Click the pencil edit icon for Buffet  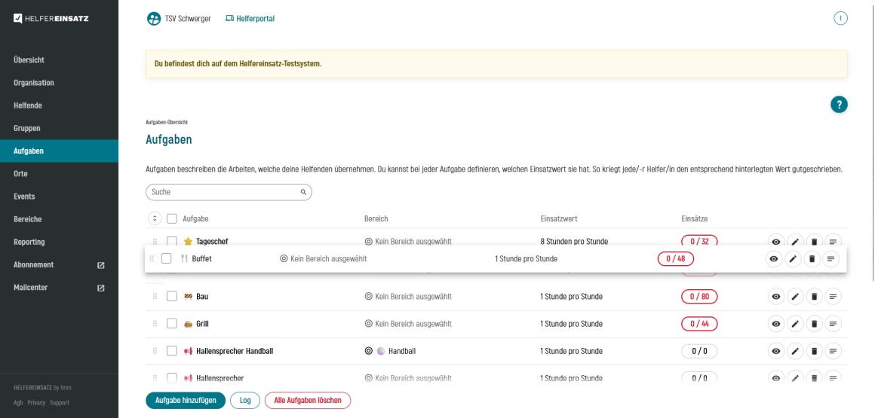tap(792, 259)
